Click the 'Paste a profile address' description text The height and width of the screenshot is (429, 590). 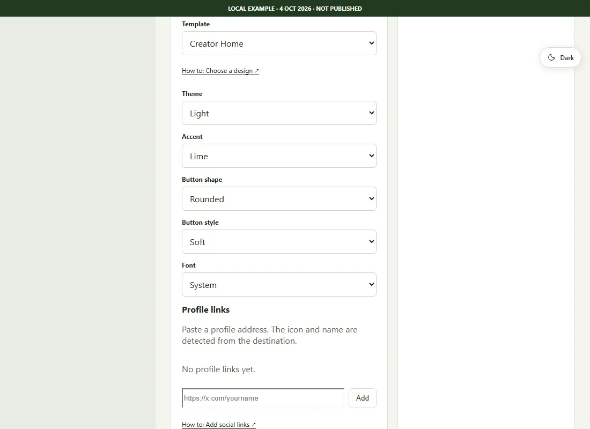tap(270, 335)
